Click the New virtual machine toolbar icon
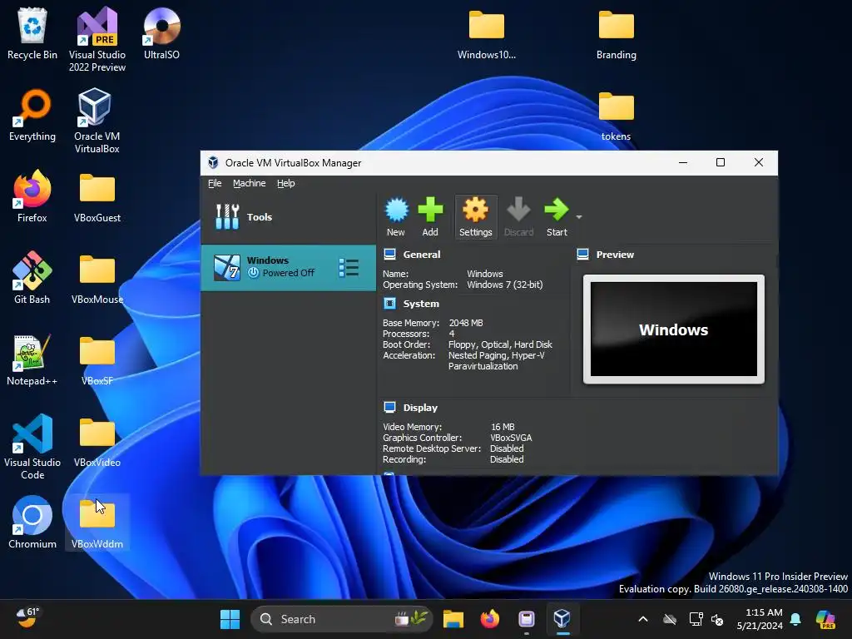This screenshot has width=852, height=639. [x=396, y=216]
